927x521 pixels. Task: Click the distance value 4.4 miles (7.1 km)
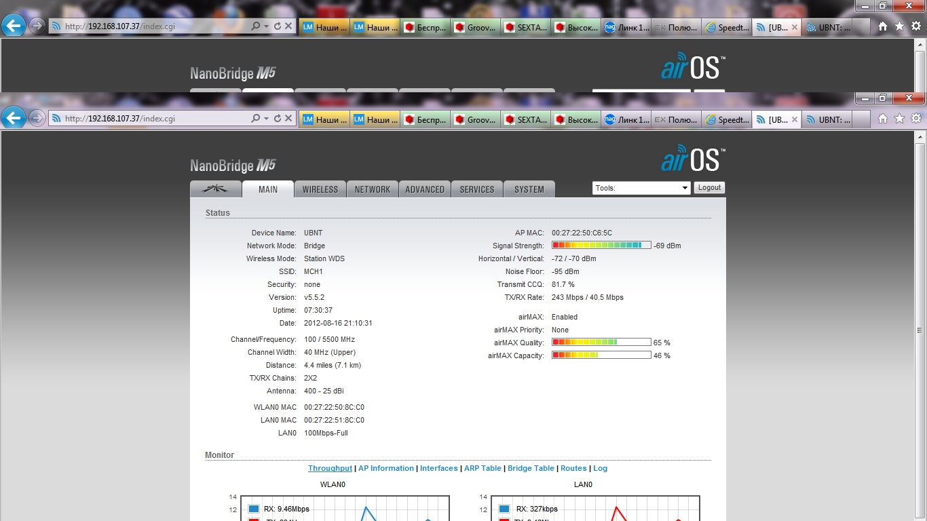333,365
